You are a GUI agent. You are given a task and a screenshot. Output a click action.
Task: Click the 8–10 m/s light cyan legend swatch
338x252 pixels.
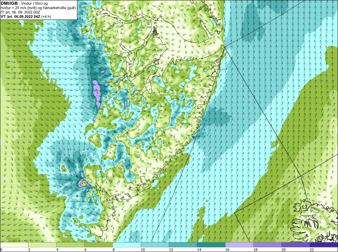coord(127,245)
